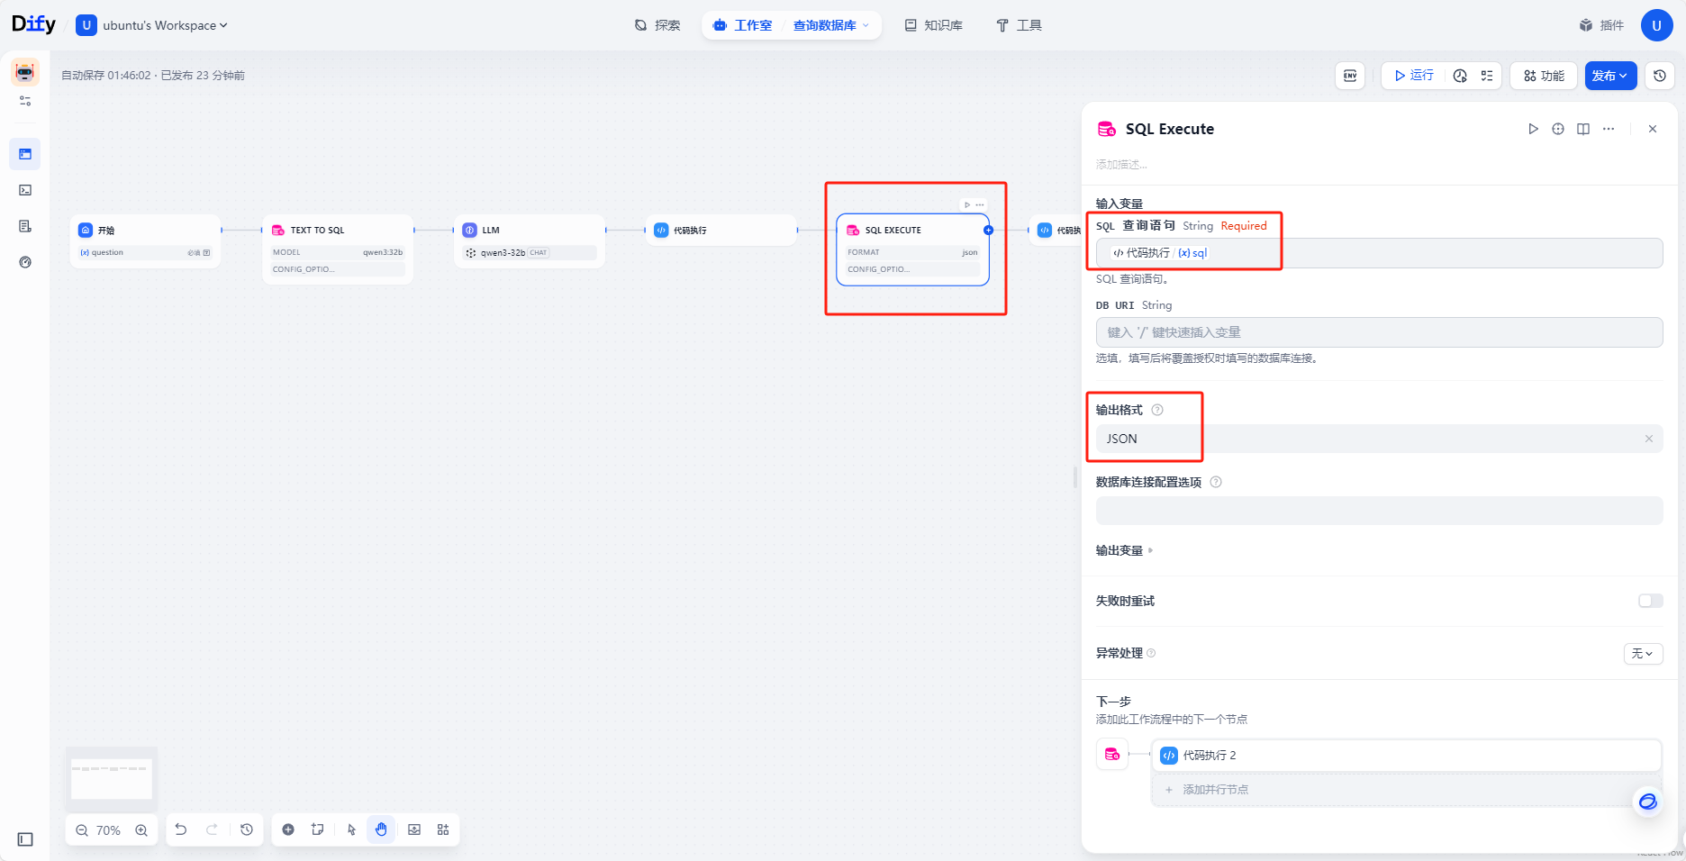Click the minimap thumbnail
Viewport: 1686px width, 861px height.
click(112, 777)
